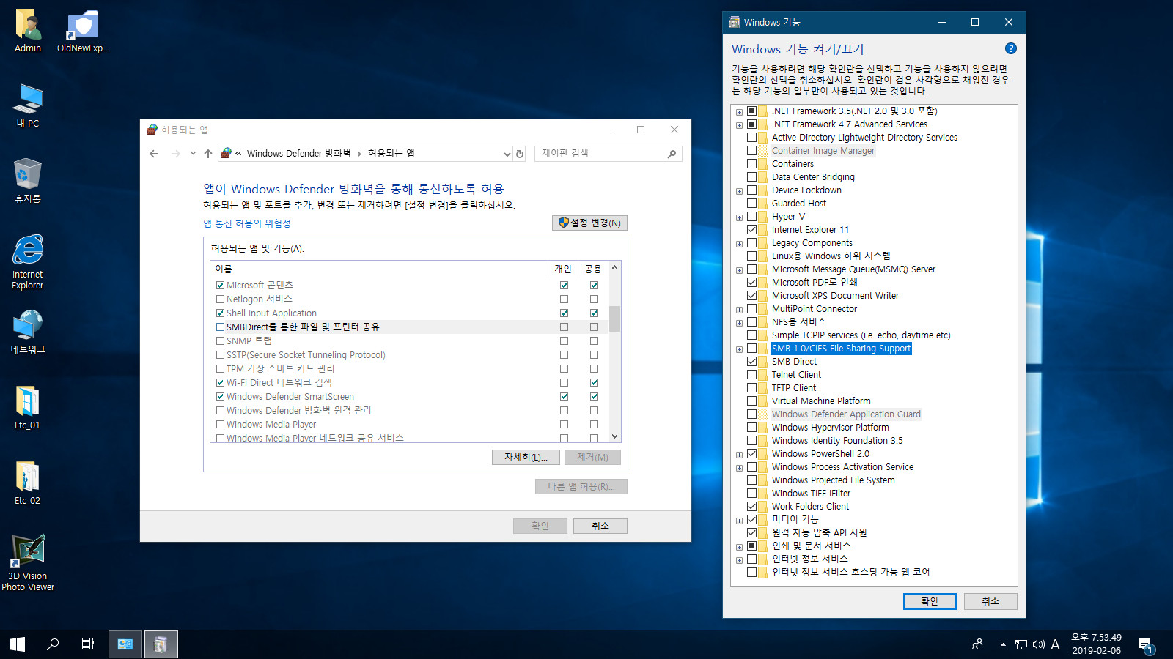Open the network status tray icon
1173x659 pixels.
(x=1021, y=644)
